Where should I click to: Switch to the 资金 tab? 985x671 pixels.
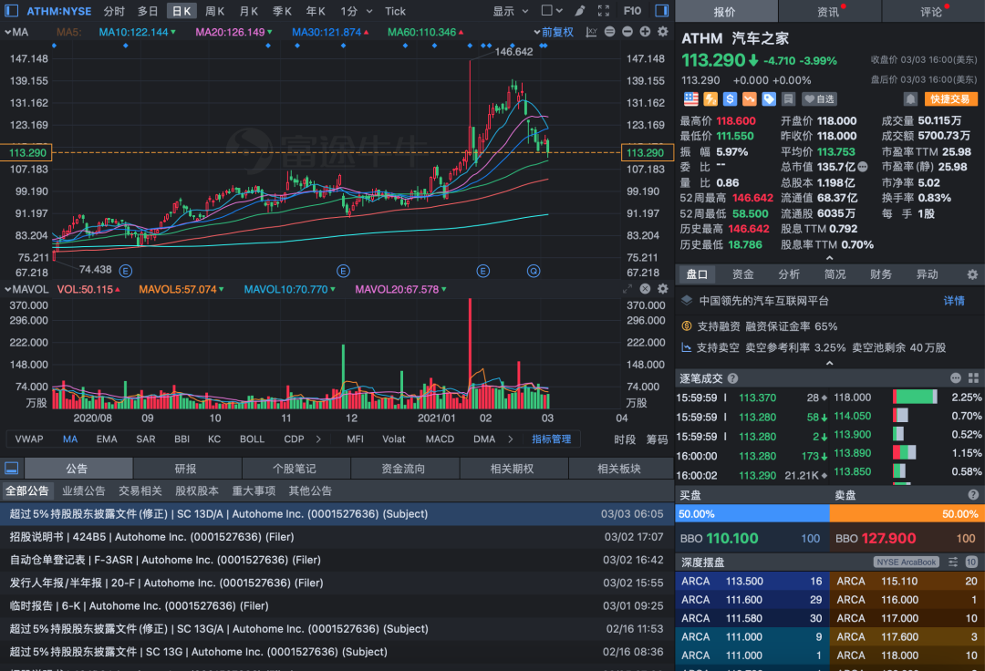click(x=743, y=274)
